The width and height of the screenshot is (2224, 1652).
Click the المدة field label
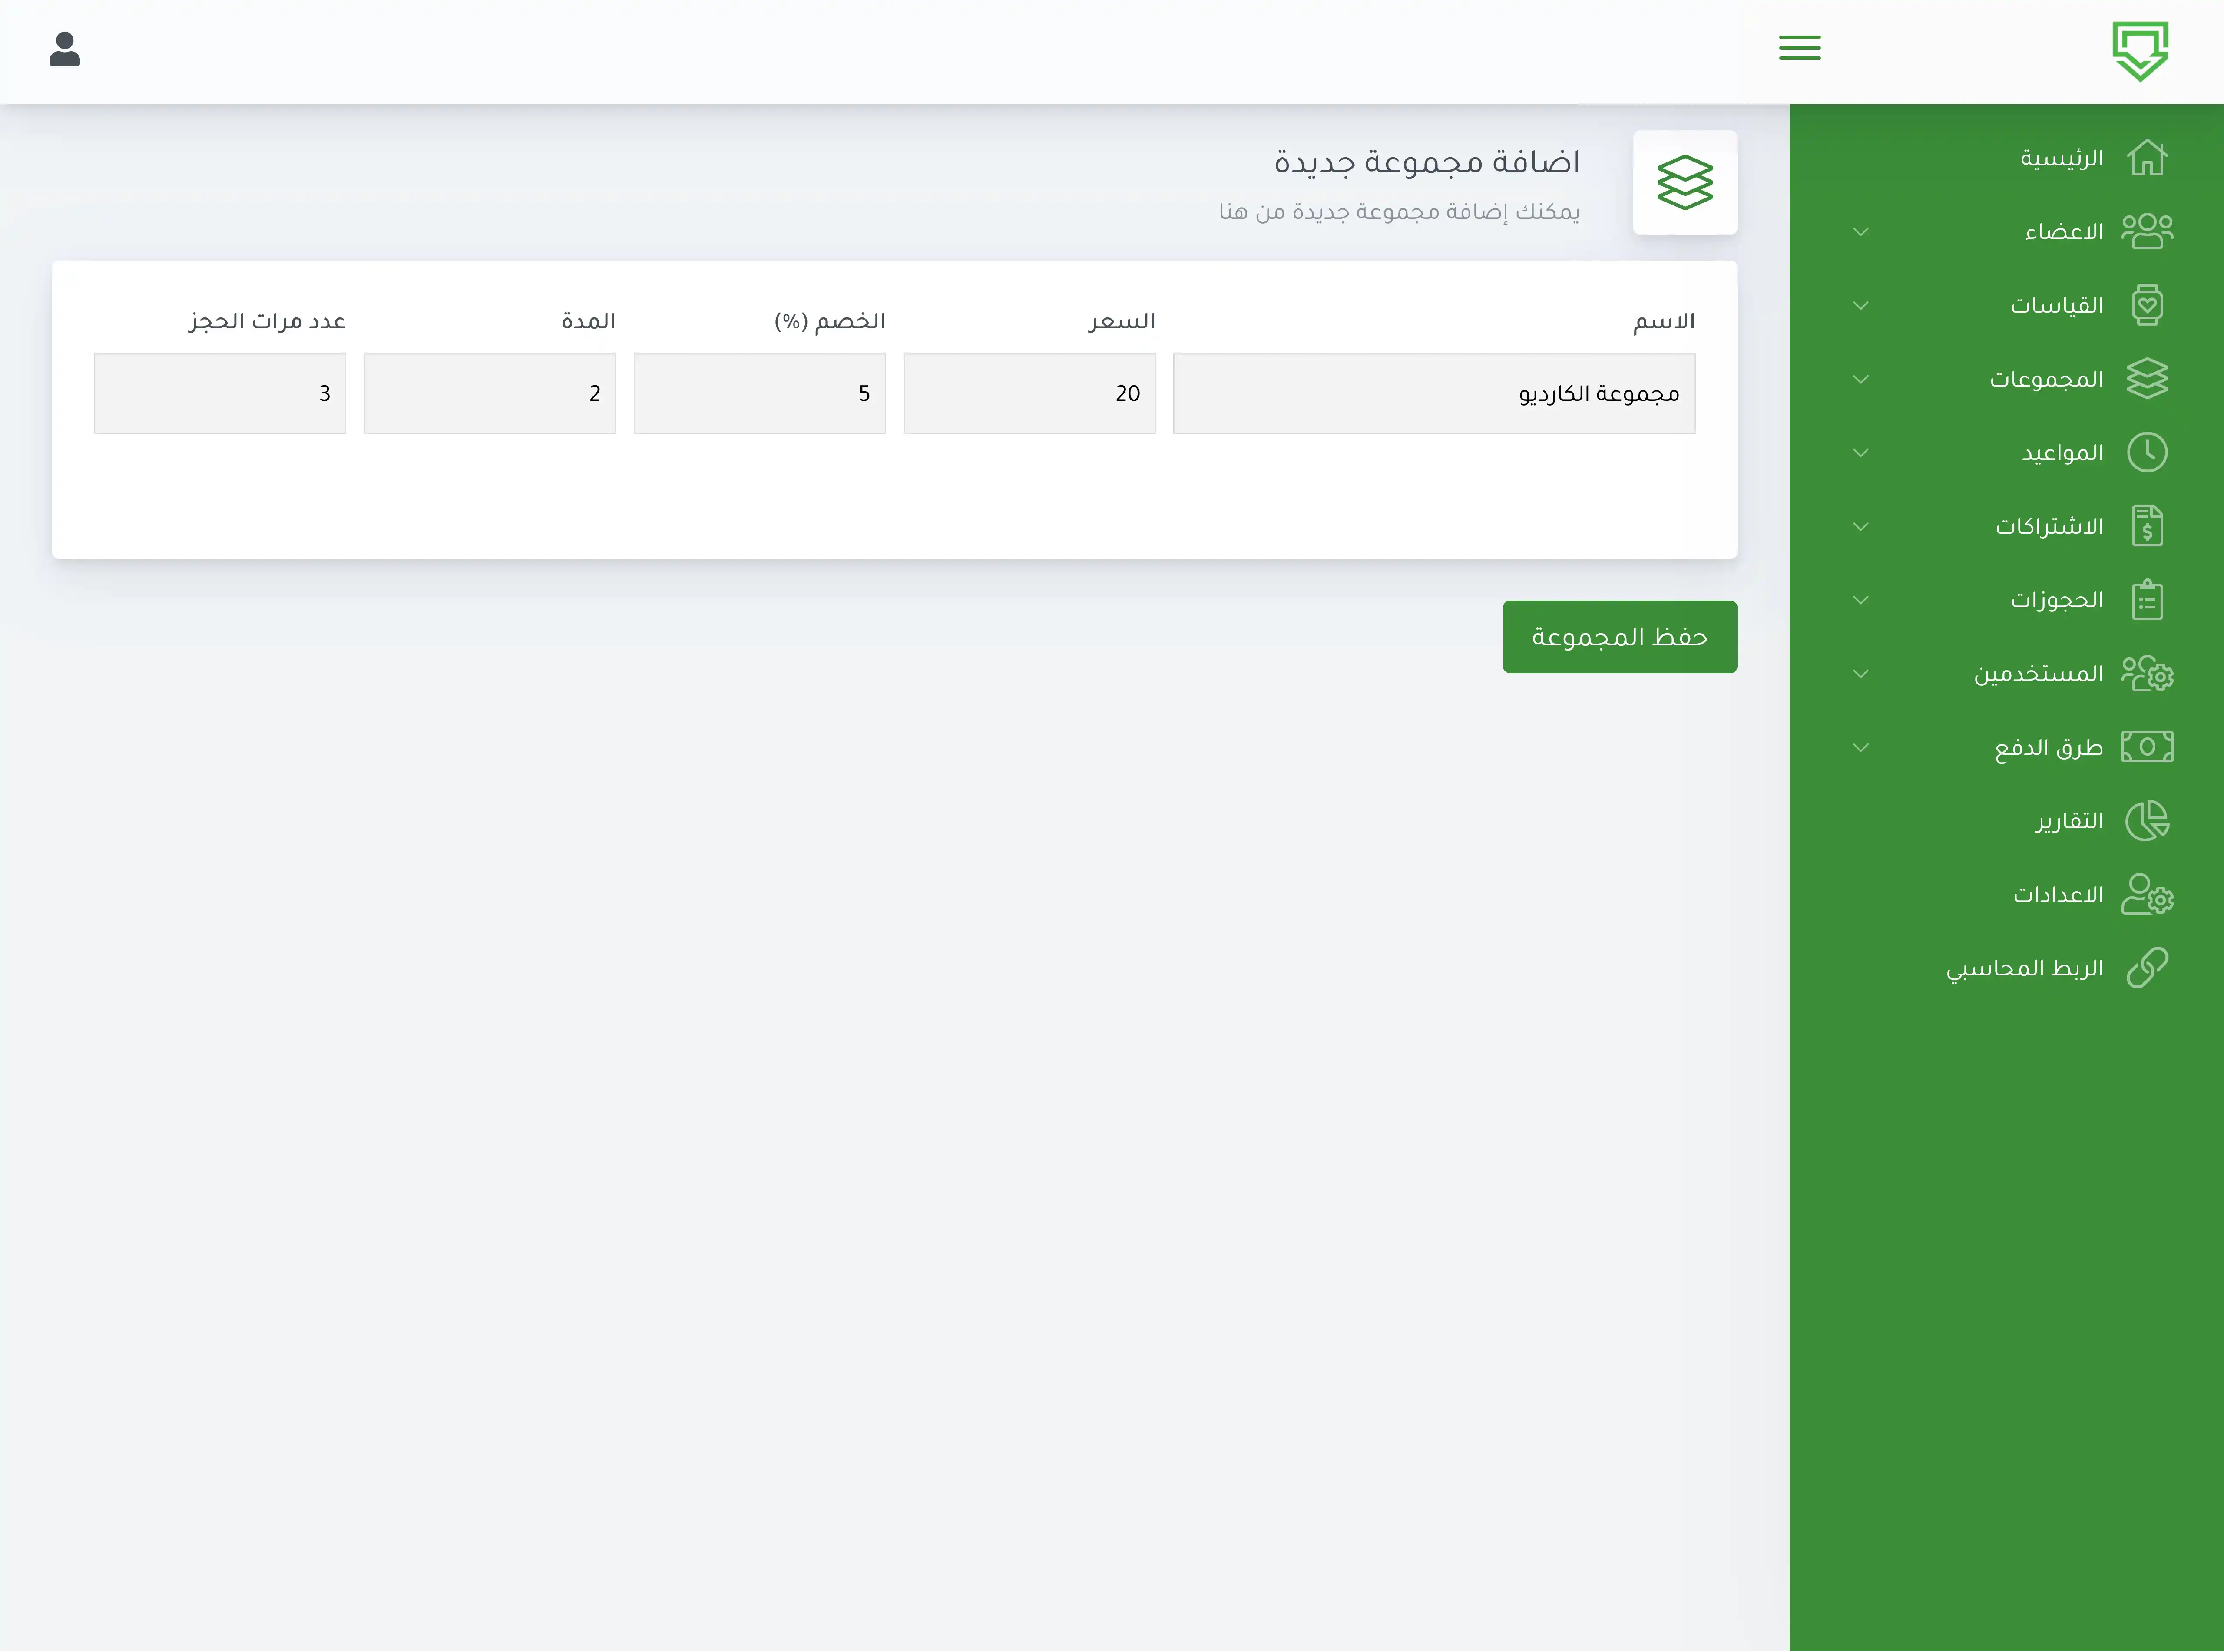tap(588, 321)
